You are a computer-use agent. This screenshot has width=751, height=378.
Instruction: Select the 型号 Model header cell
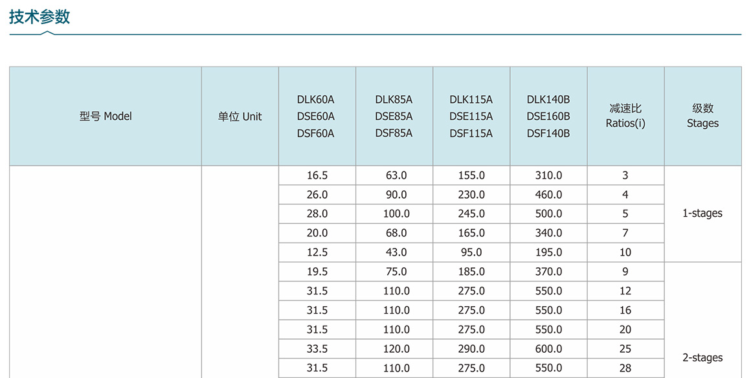pyautogui.click(x=106, y=117)
